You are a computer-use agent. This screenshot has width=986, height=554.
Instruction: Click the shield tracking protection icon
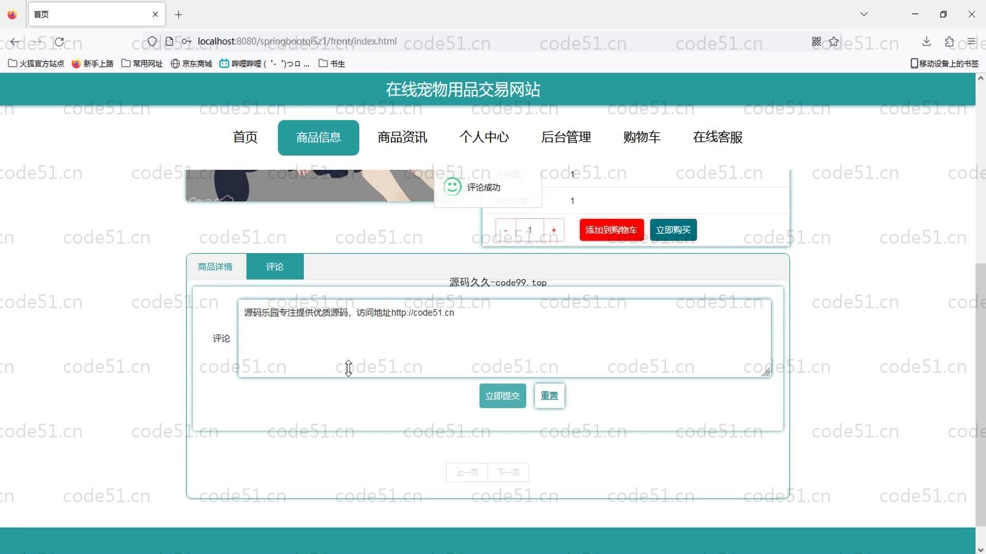[152, 41]
